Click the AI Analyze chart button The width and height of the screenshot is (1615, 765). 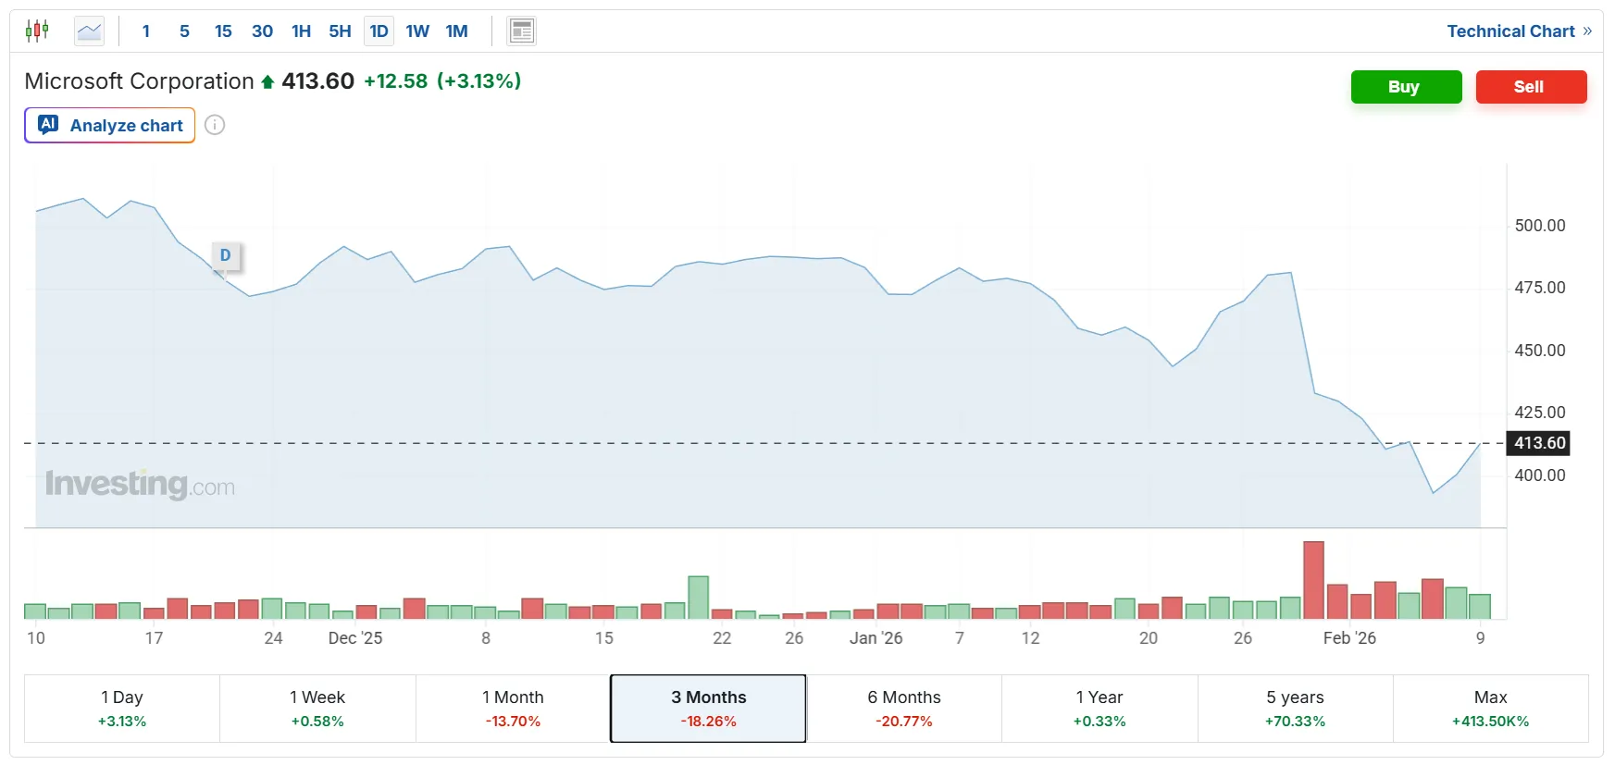tap(110, 125)
